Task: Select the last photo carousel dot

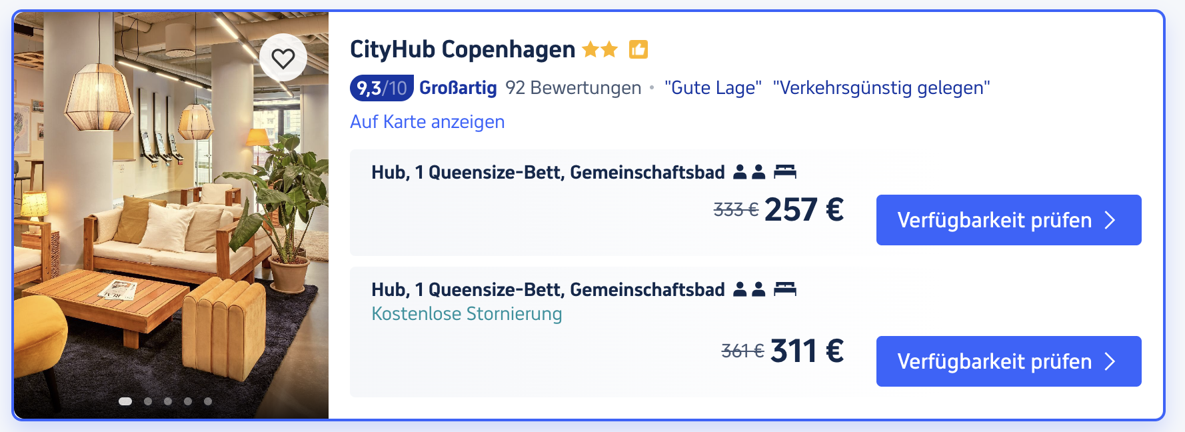Action: 208,401
